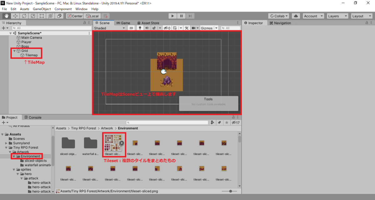Select the Rotate tool
The height and width of the screenshot is (200, 375).
pyautogui.click(x=24, y=16)
